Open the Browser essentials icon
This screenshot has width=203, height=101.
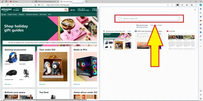click(x=192, y=5)
